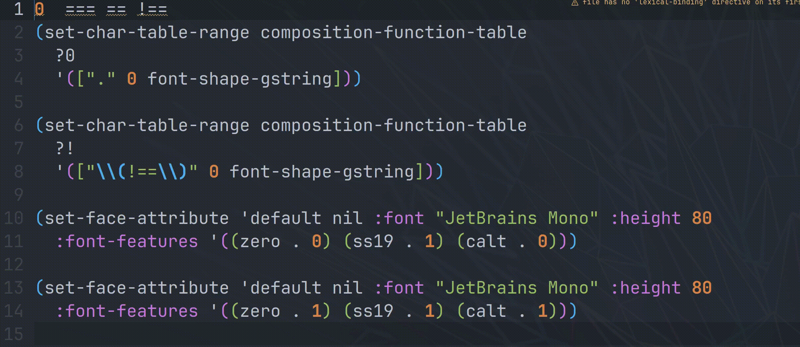
Task: Click the zero feature name on line 14
Action: [x=260, y=311]
